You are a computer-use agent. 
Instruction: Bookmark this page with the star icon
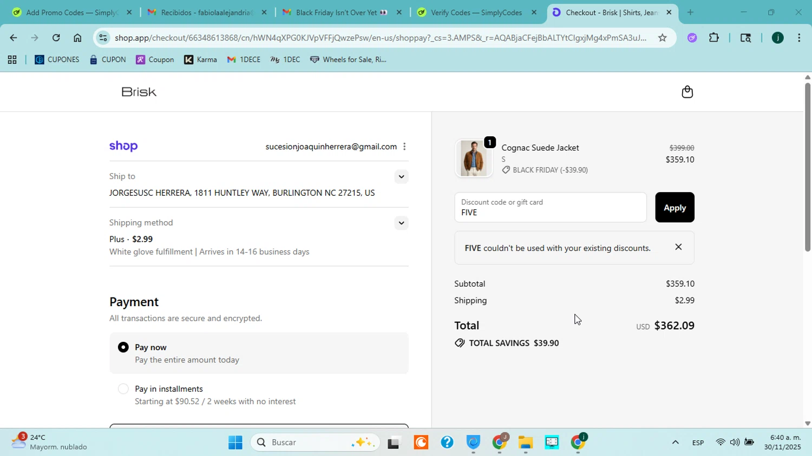(662, 38)
